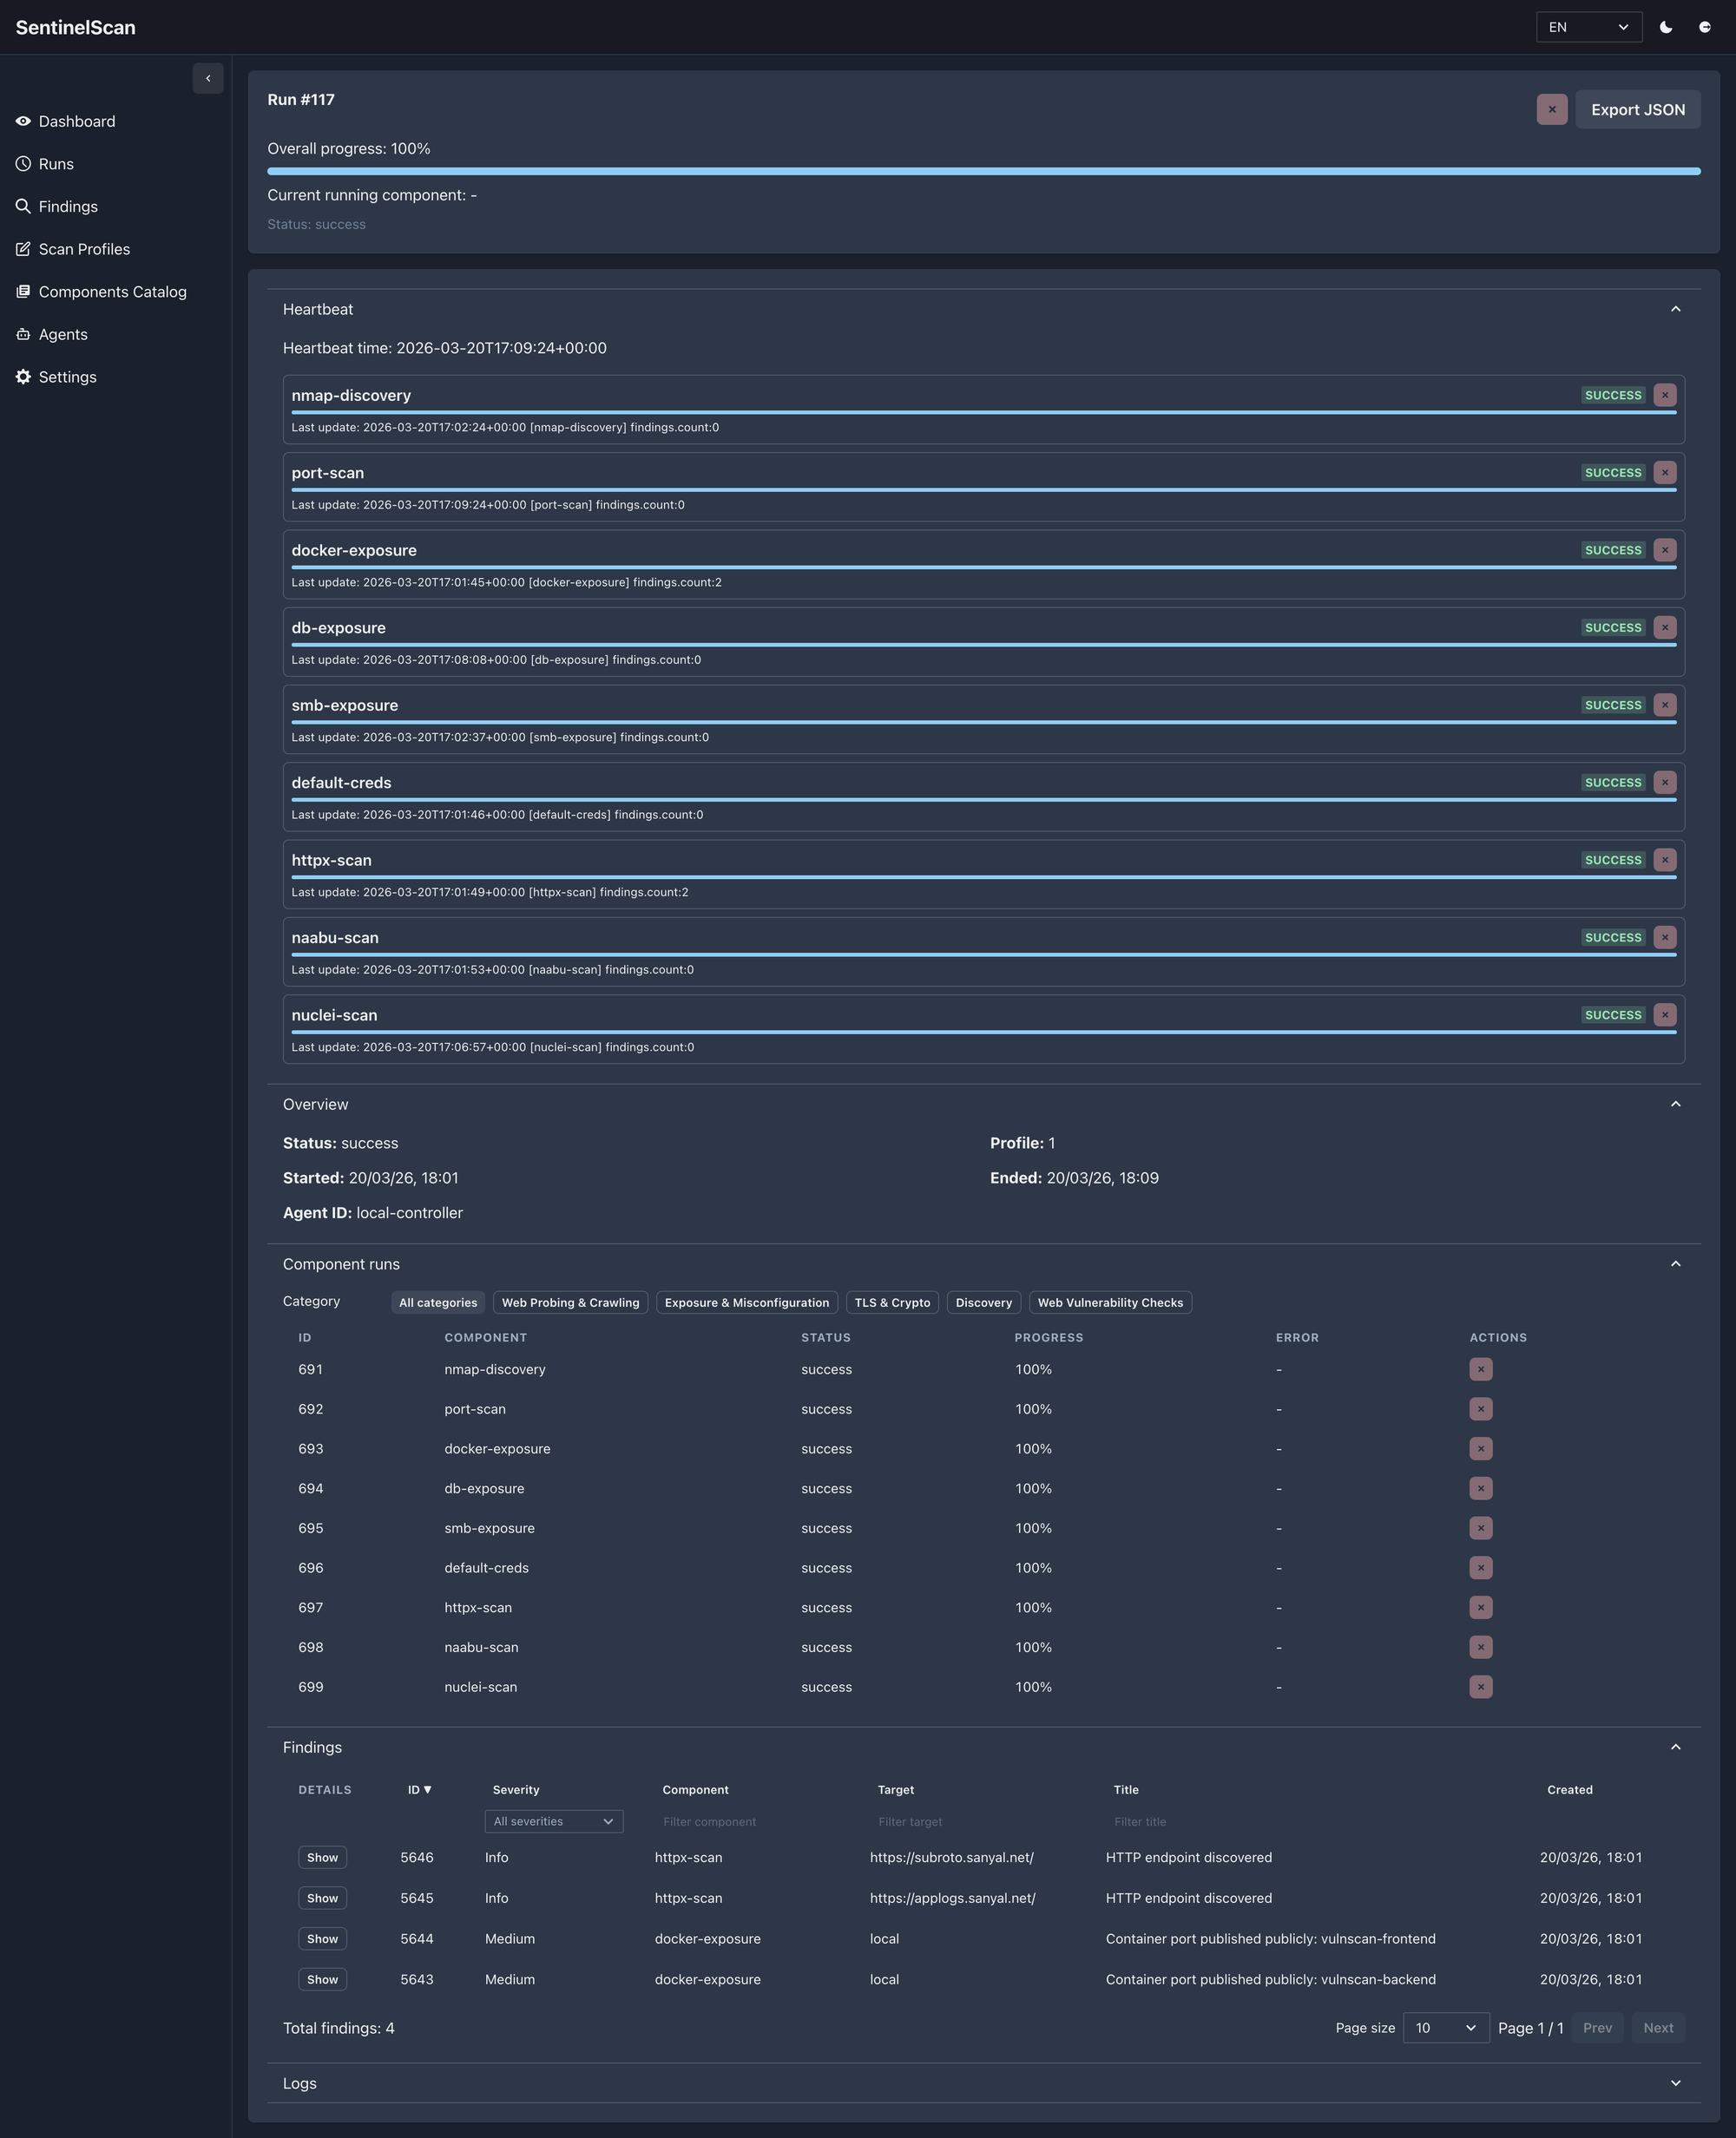
Task: Go to Scan Profiles
Action: [85, 248]
